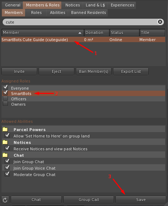Enable the Officers role checkbox

[5, 98]
